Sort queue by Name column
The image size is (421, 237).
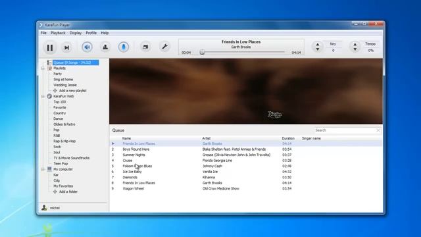126,138
